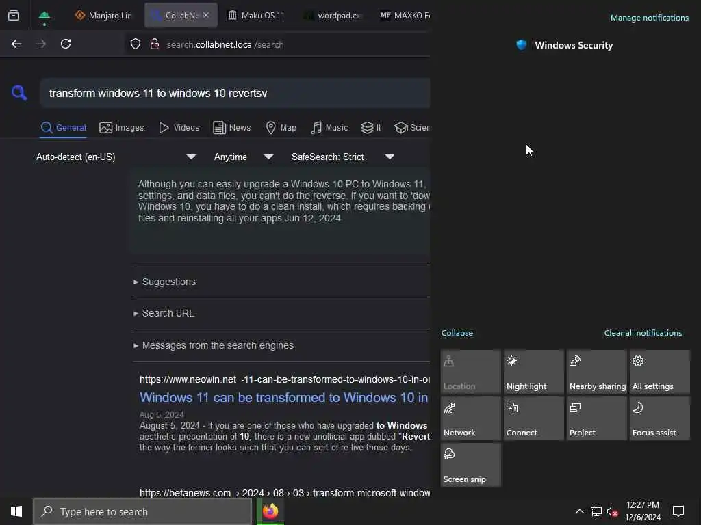Switch to the Maku OS 11 tab
The height and width of the screenshot is (525, 701).
257,16
